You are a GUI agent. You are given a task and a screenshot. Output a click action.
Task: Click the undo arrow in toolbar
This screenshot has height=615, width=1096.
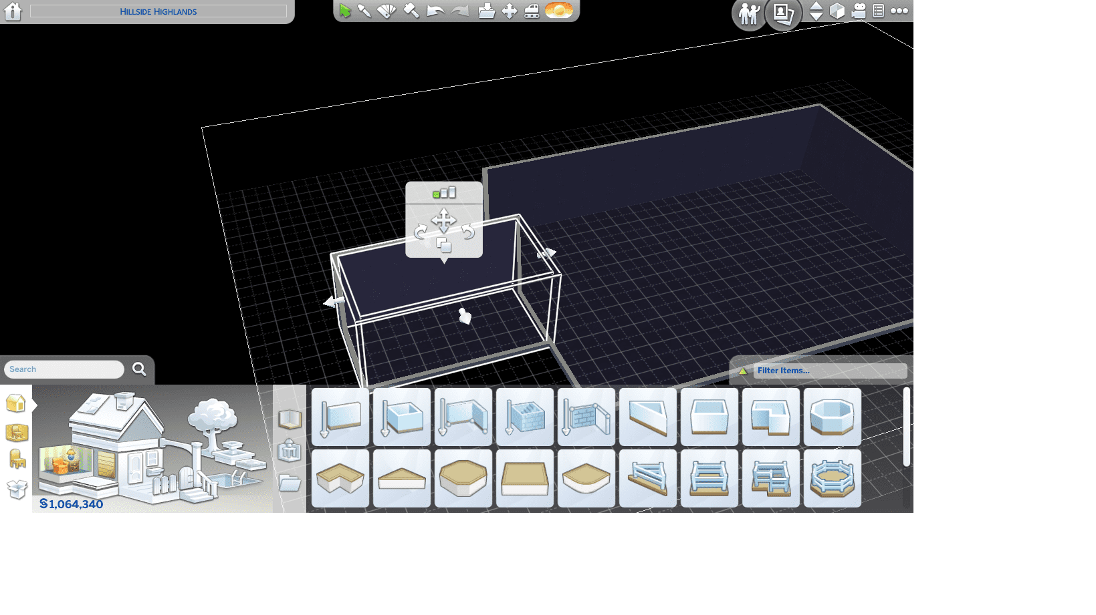(435, 11)
